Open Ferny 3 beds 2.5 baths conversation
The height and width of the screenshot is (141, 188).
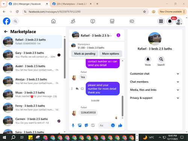click(32, 108)
